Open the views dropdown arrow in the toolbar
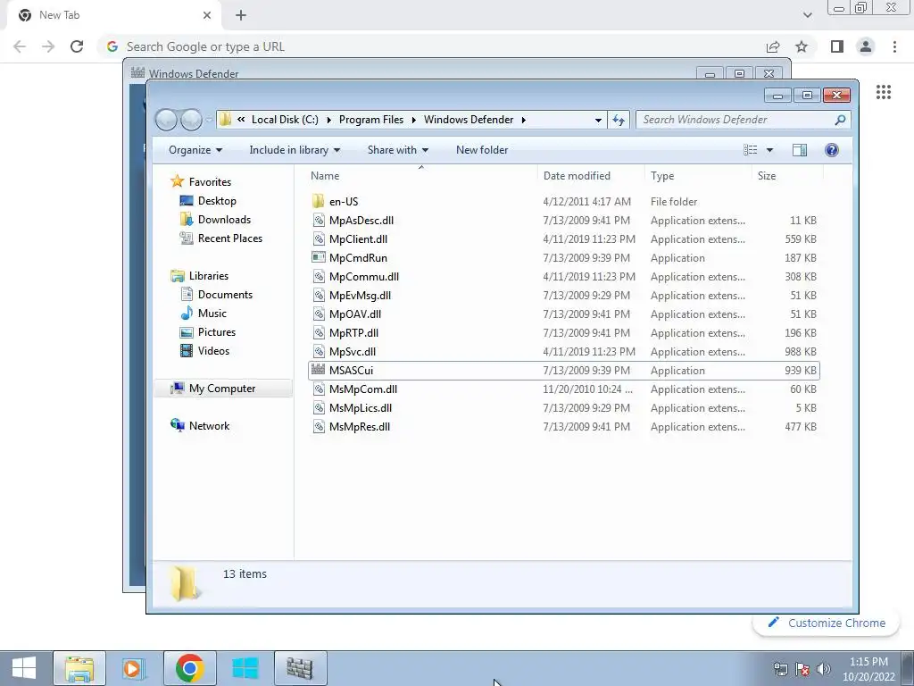The height and width of the screenshot is (686, 914). [x=769, y=150]
